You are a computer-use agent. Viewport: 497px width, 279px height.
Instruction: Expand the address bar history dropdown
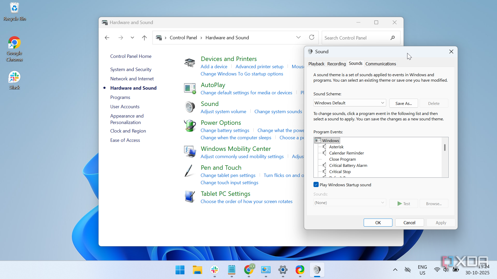coord(298,37)
